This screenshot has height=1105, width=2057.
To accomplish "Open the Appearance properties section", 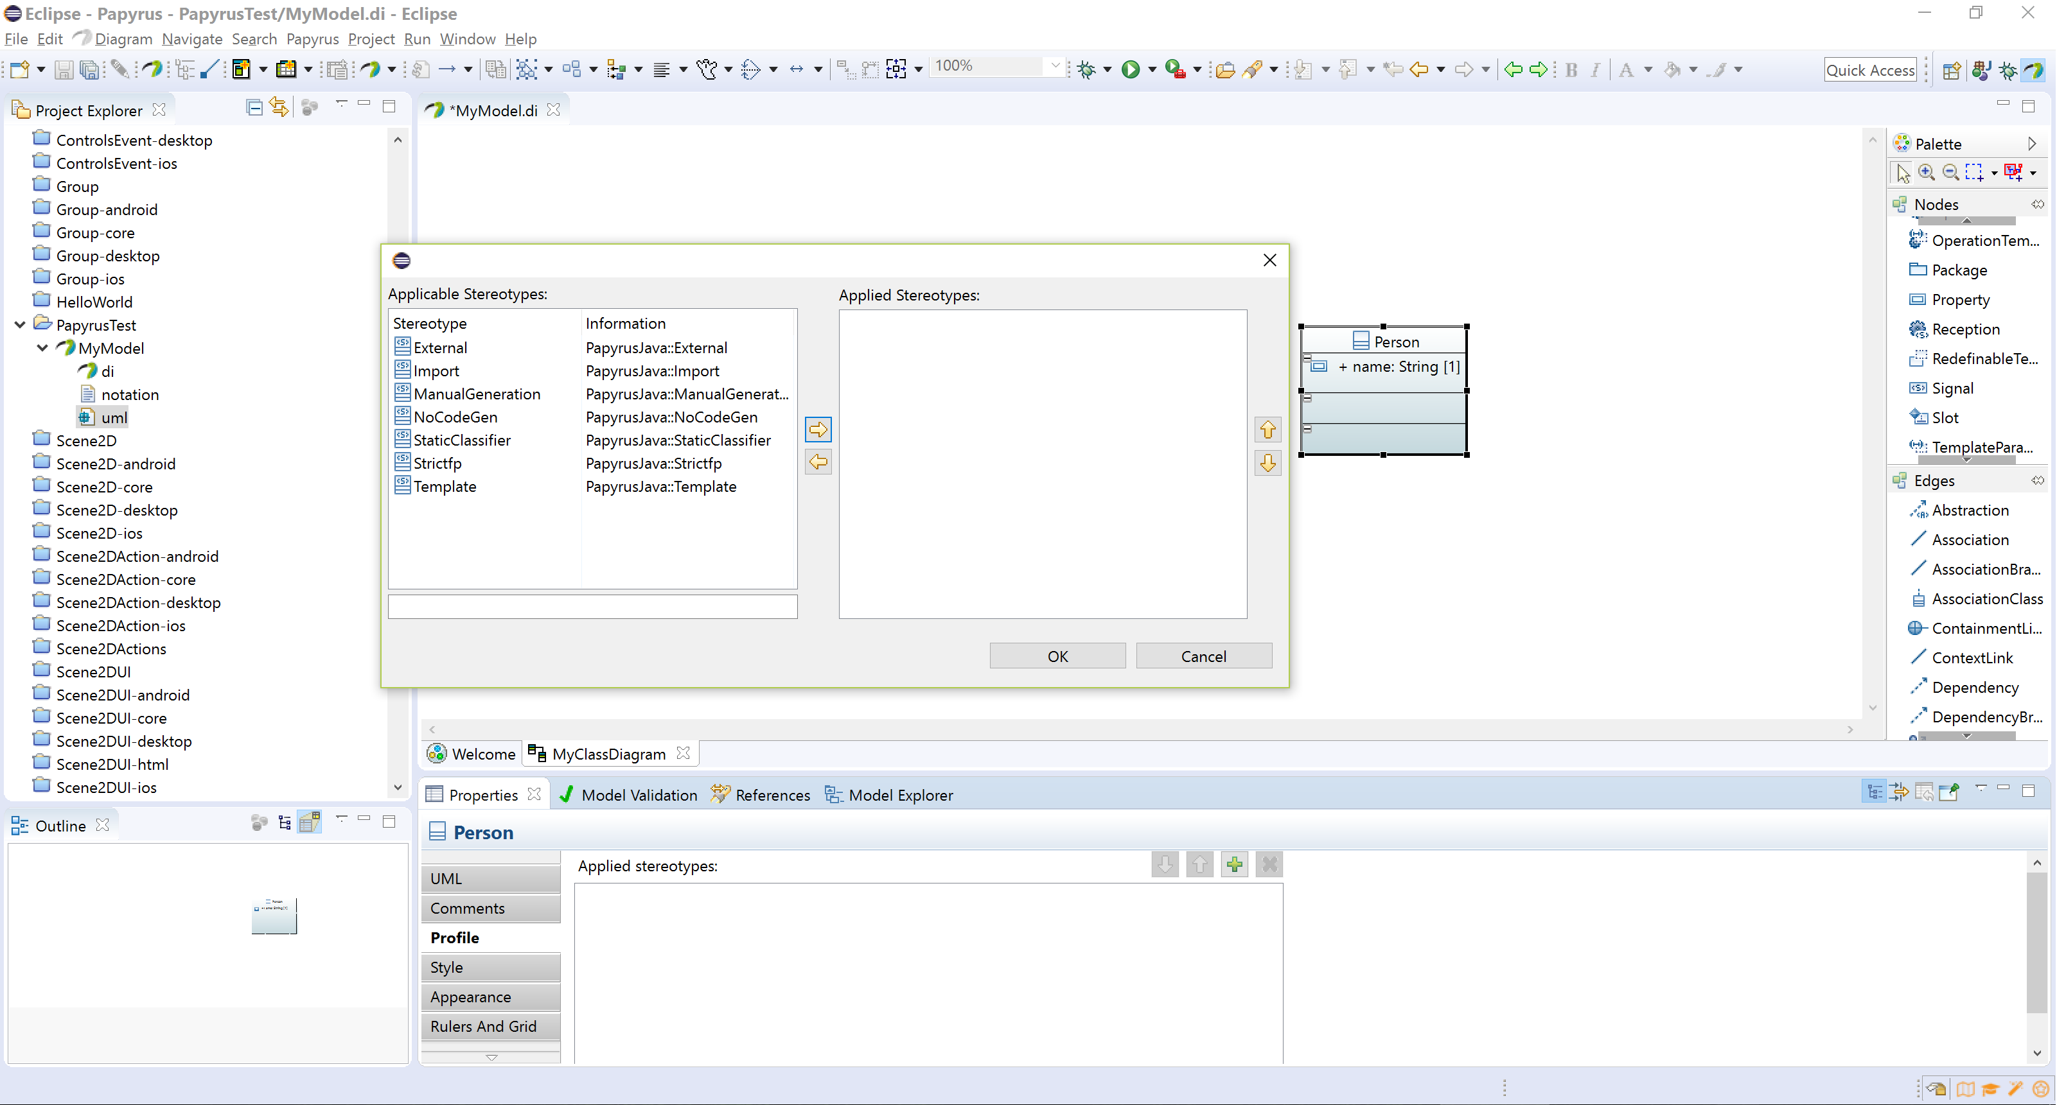I will 491,996.
